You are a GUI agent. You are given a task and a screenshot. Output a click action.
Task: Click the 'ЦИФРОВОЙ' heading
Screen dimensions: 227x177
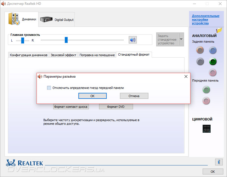point(202,119)
